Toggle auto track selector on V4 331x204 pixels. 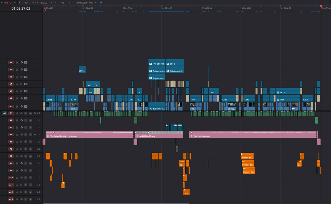pos(21,84)
